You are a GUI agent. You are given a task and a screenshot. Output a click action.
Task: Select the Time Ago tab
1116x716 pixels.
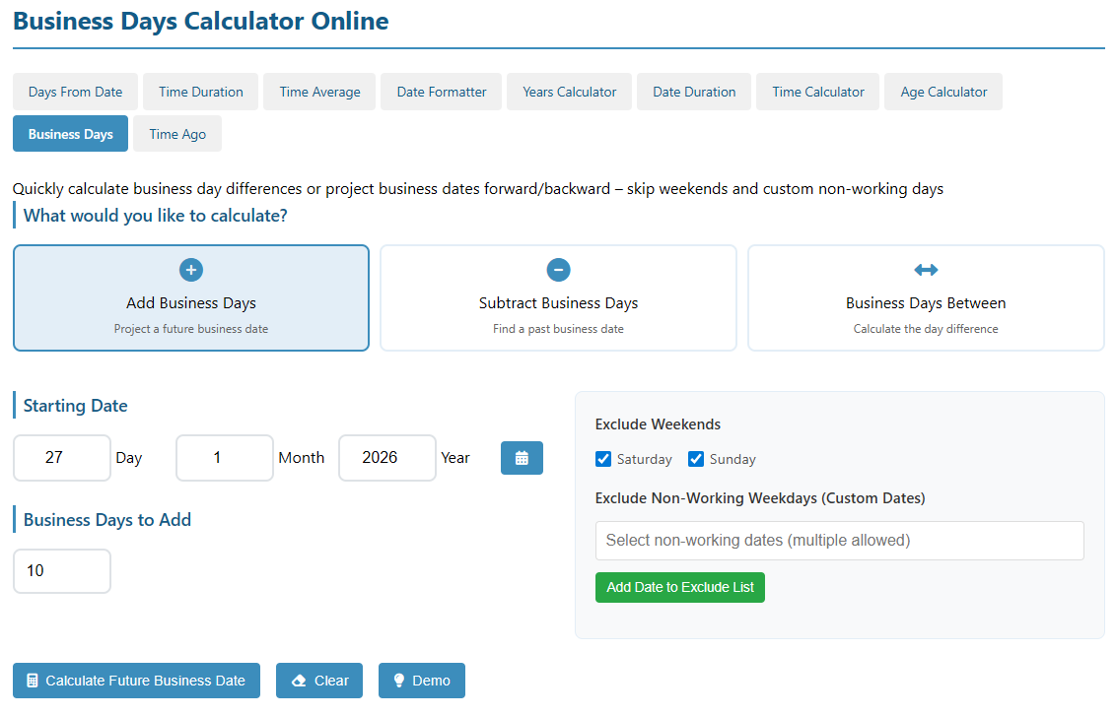[177, 134]
